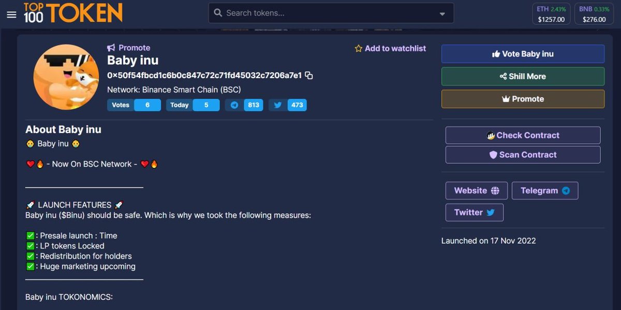
Task: Focus the Search tokens input field
Action: (x=330, y=13)
